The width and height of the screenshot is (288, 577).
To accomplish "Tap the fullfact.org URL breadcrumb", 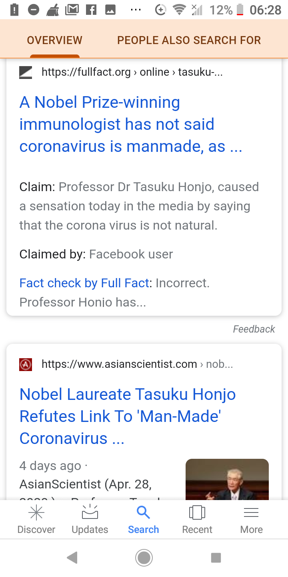I will click(132, 72).
